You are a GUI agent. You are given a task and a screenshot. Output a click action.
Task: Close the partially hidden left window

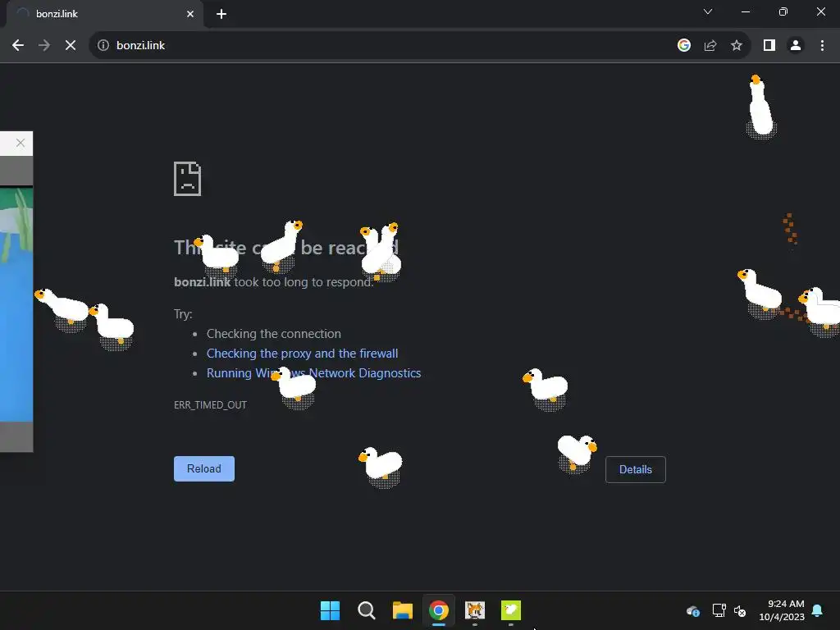click(x=21, y=143)
